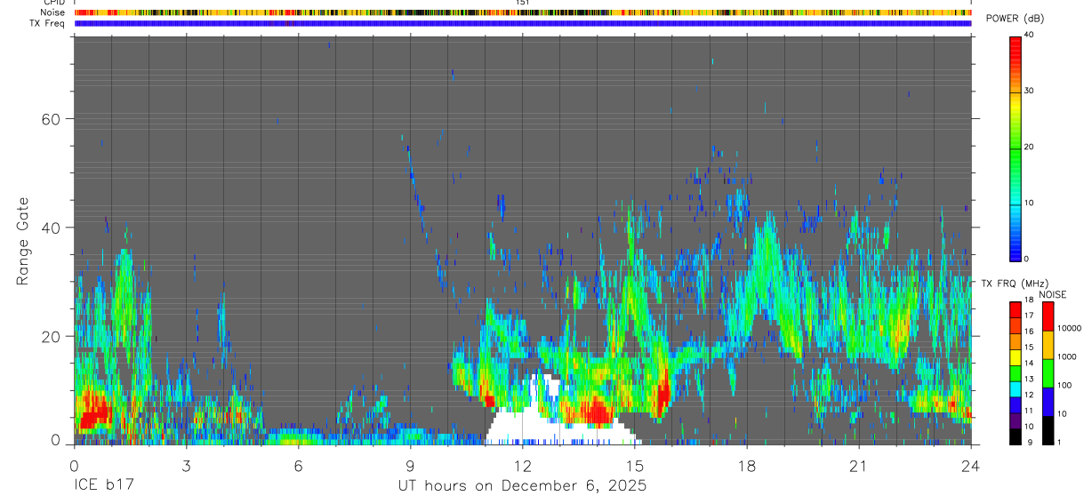
Task: Click the green segment of TX FRQ legend
Action: pyautogui.click(x=1015, y=373)
